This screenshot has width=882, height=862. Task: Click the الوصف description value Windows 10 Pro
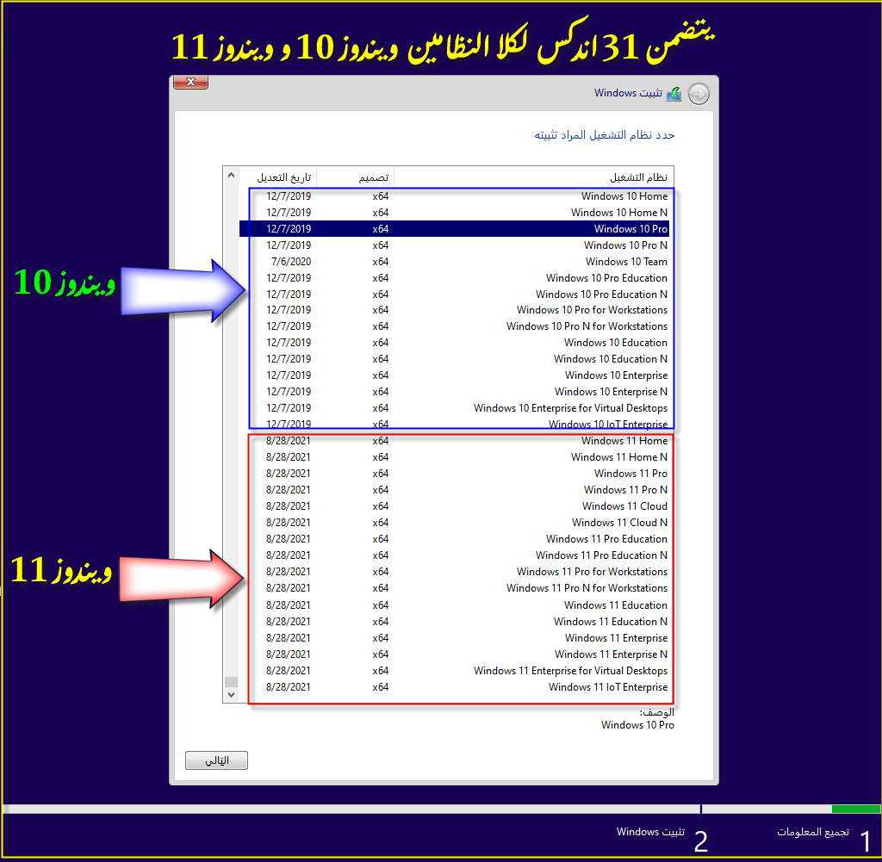tap(637, 725)
